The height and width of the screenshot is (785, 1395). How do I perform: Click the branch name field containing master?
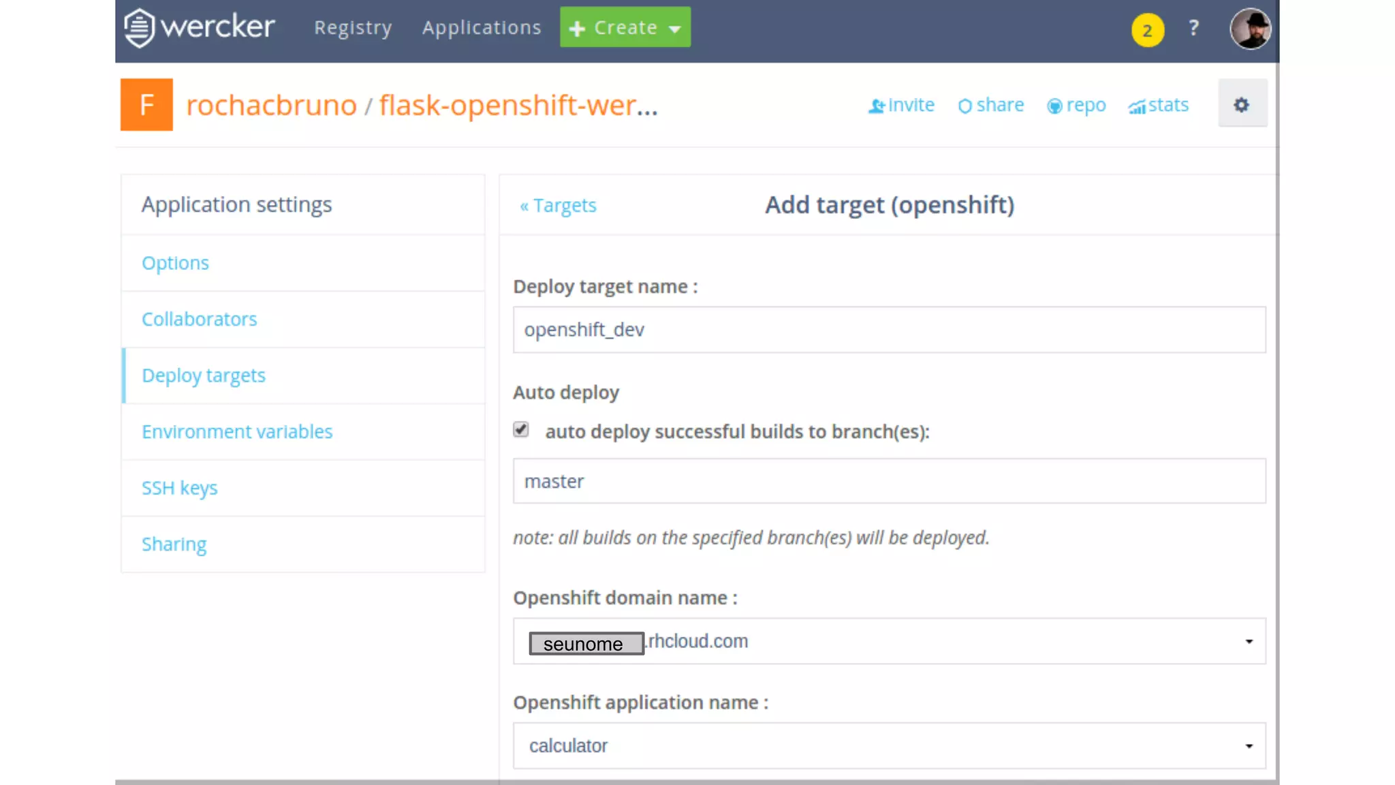889,481
